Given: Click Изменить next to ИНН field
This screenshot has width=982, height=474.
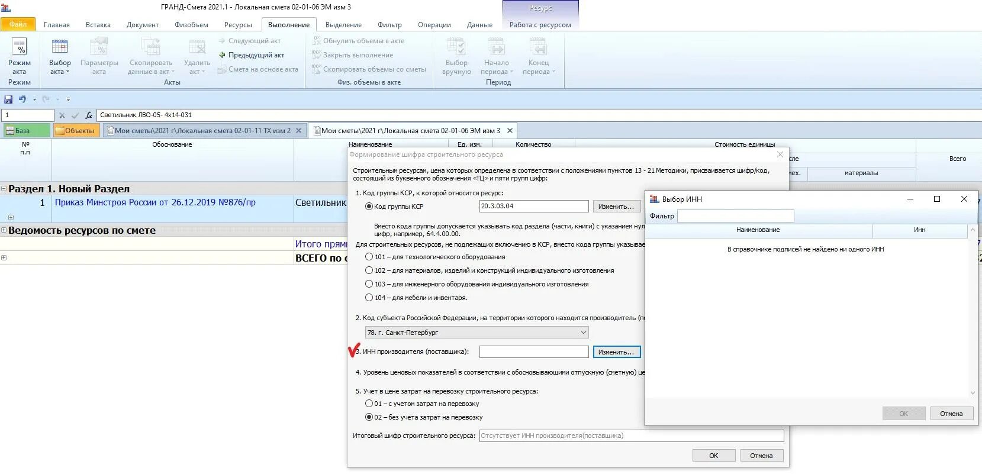Looking at the screenshot, I should [616, 352].
